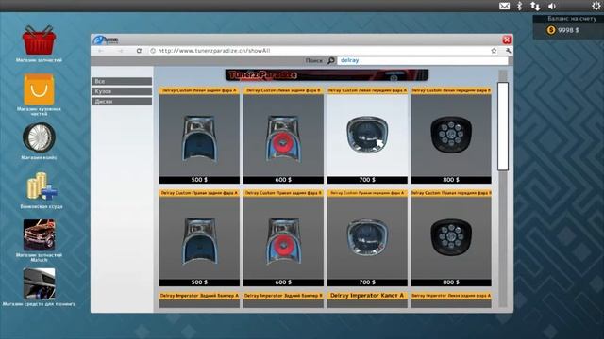Bookmark the page with star icon
Screen dimensions: 604x339
pyautogui.click(x=494, y=51)
